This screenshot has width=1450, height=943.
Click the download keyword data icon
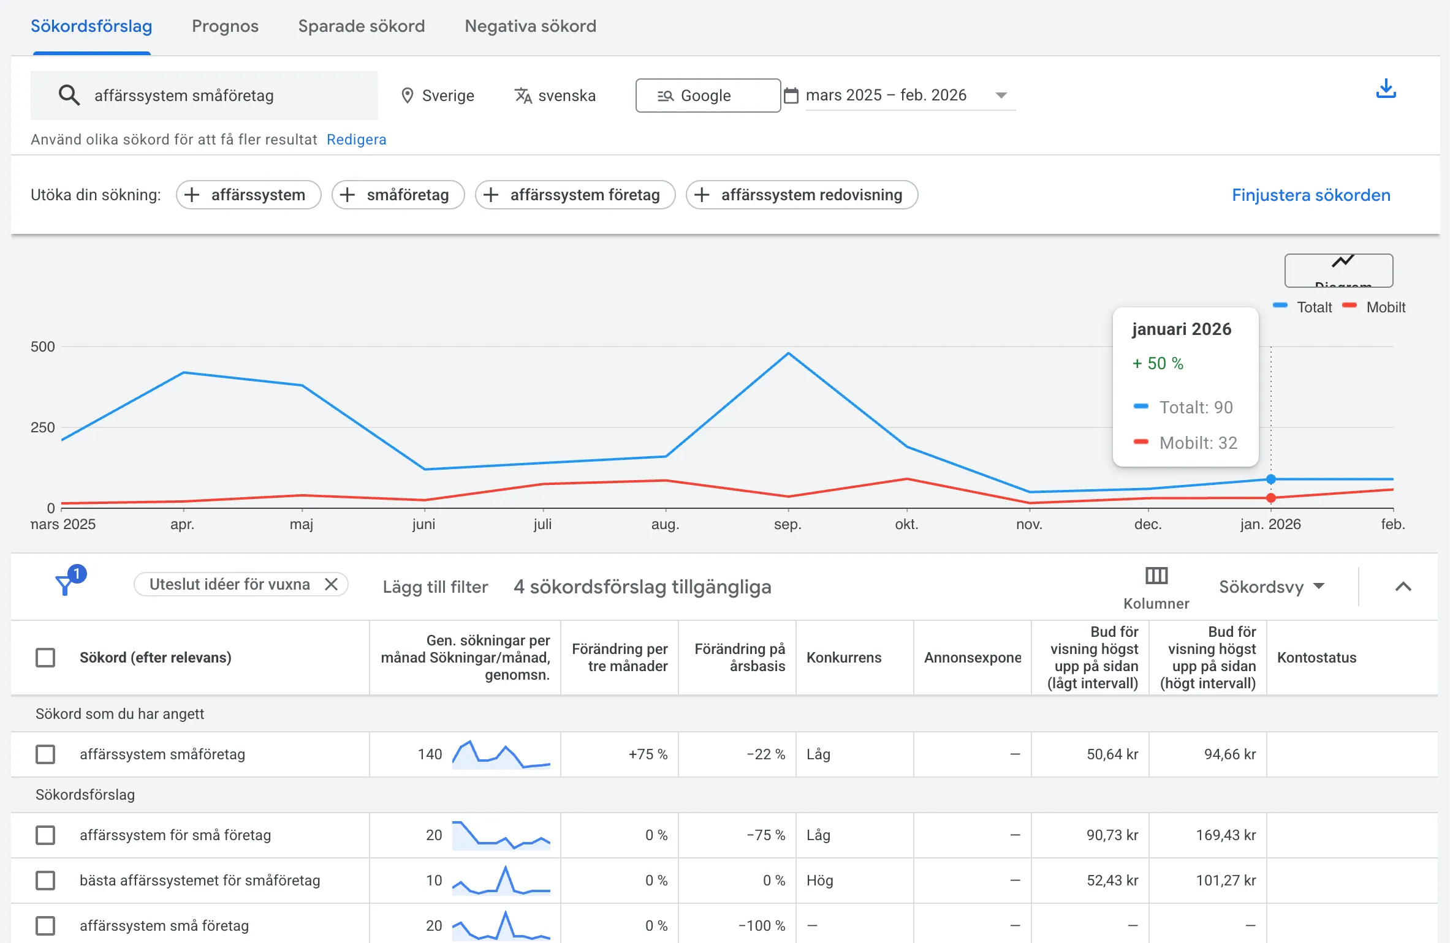1386,89
